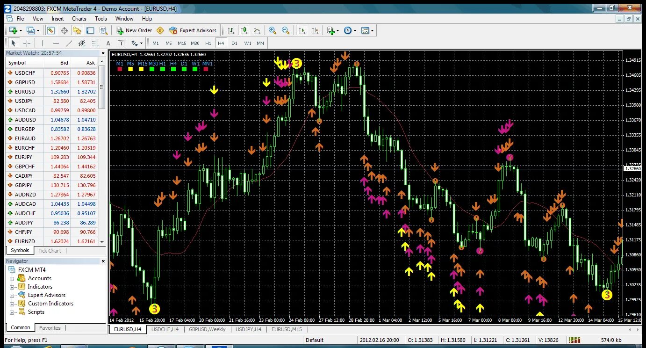Switch timeframe to M15

coord(182,43)
